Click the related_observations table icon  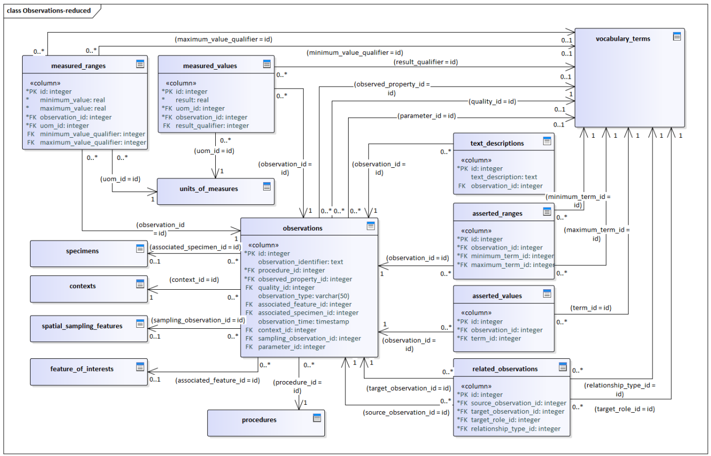click(563, 367)
